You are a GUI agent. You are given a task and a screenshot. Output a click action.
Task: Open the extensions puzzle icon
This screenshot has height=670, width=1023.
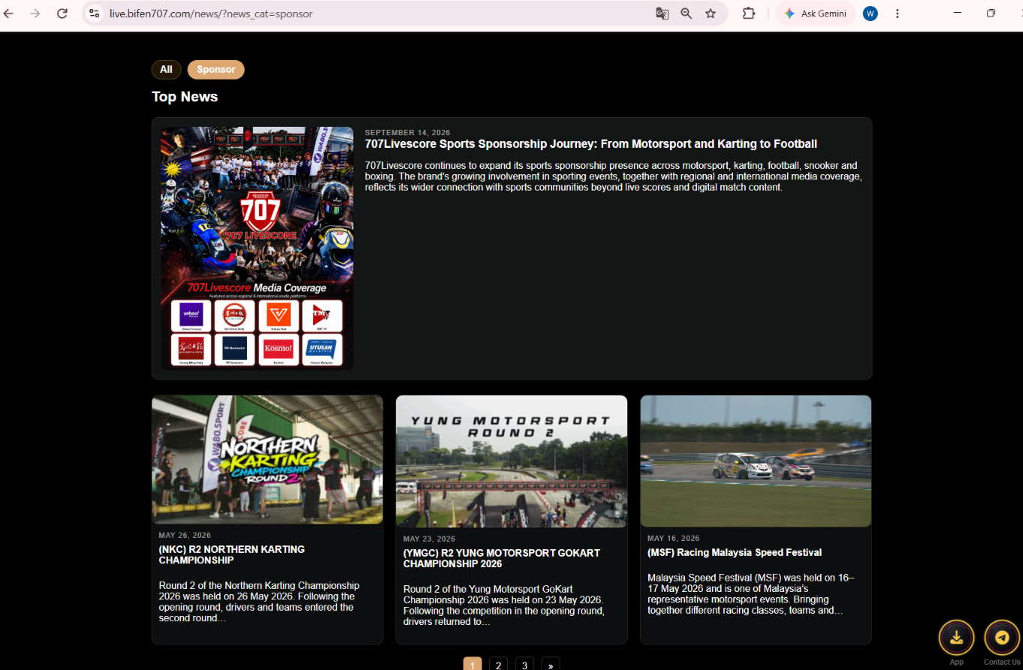tap(749, 14)
